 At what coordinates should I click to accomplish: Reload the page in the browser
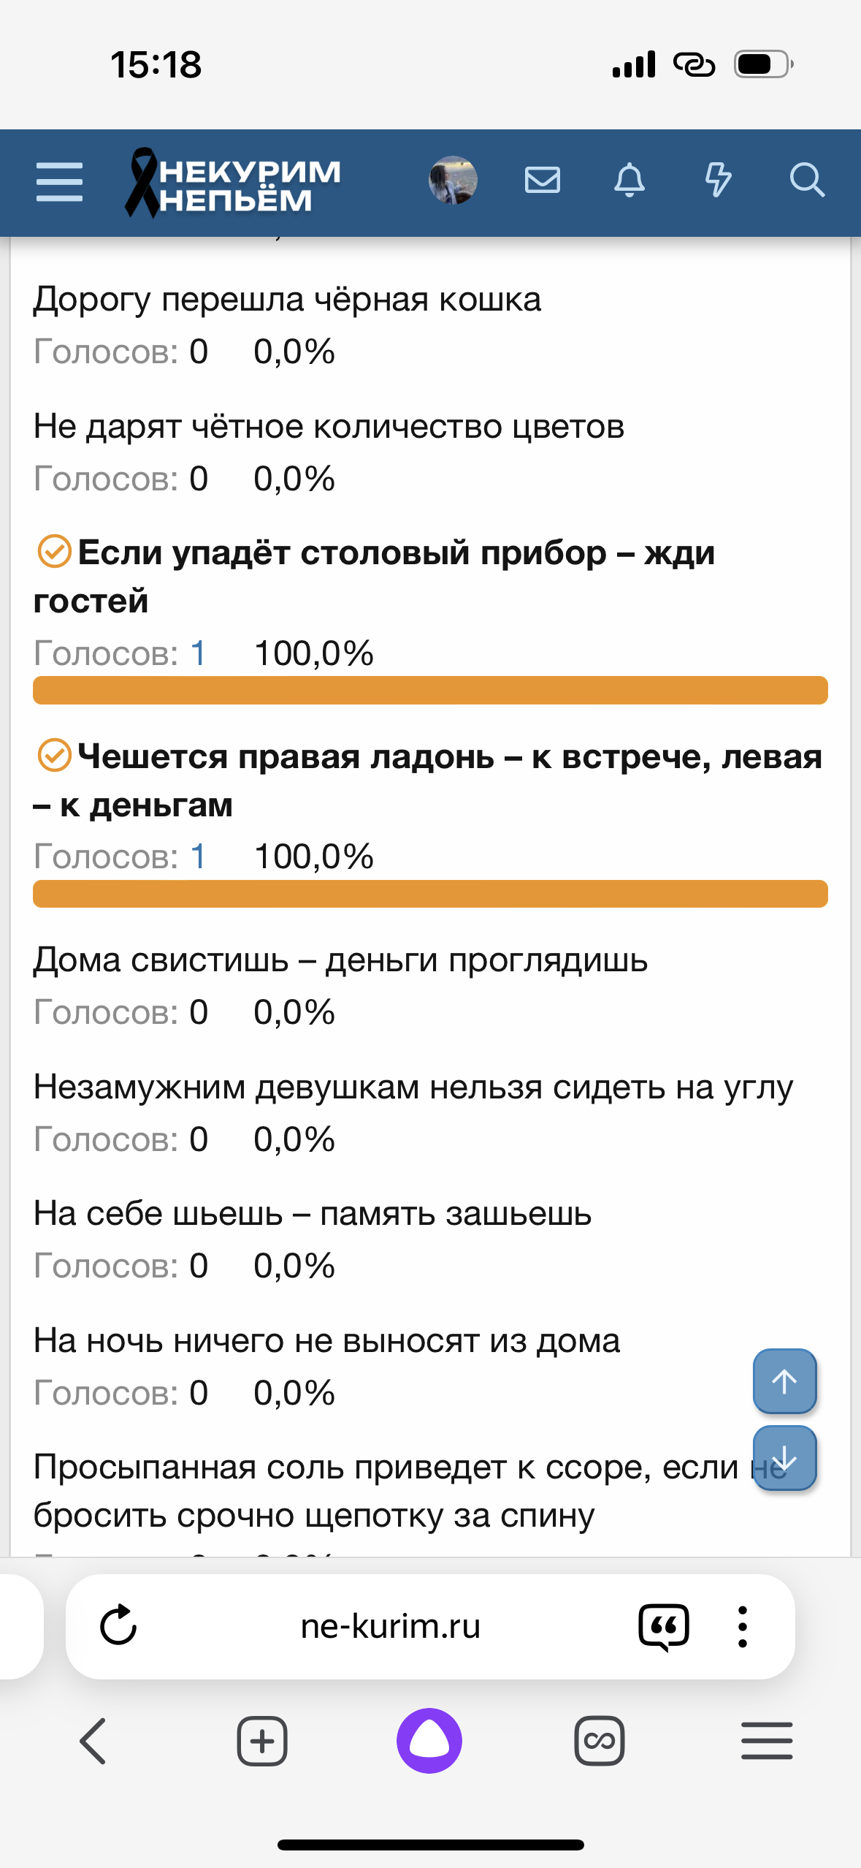tap(118, 1625)
